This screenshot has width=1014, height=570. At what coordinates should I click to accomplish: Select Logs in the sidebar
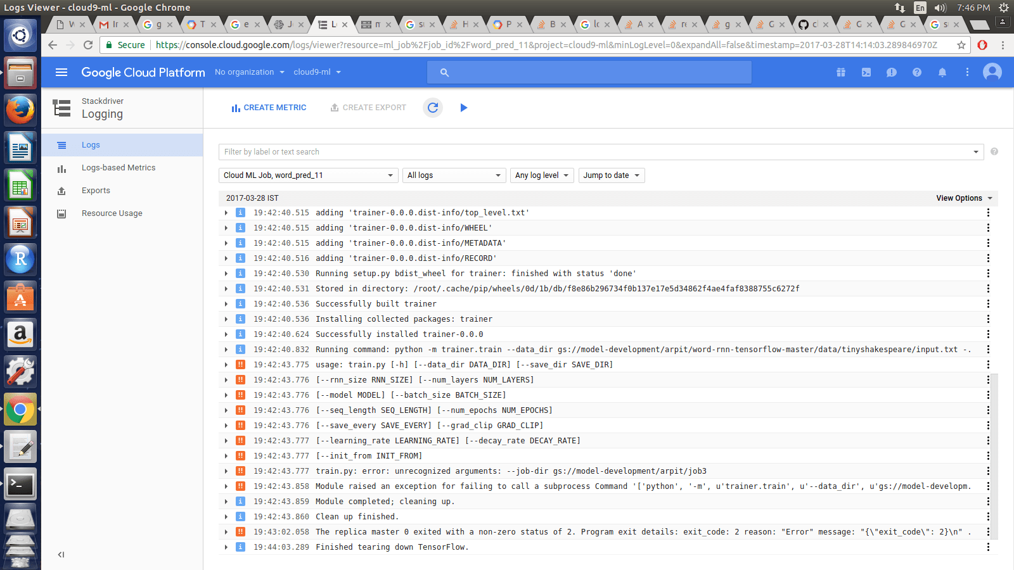click(x=122, y=145)
